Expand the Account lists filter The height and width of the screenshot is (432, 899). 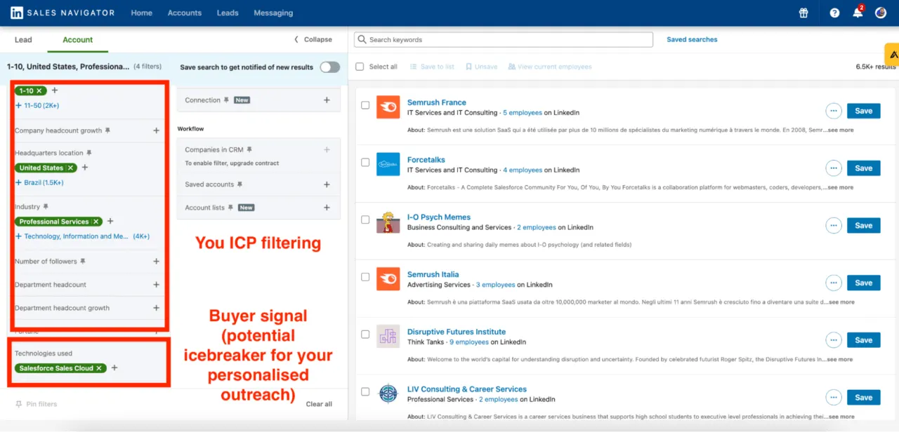327,208
